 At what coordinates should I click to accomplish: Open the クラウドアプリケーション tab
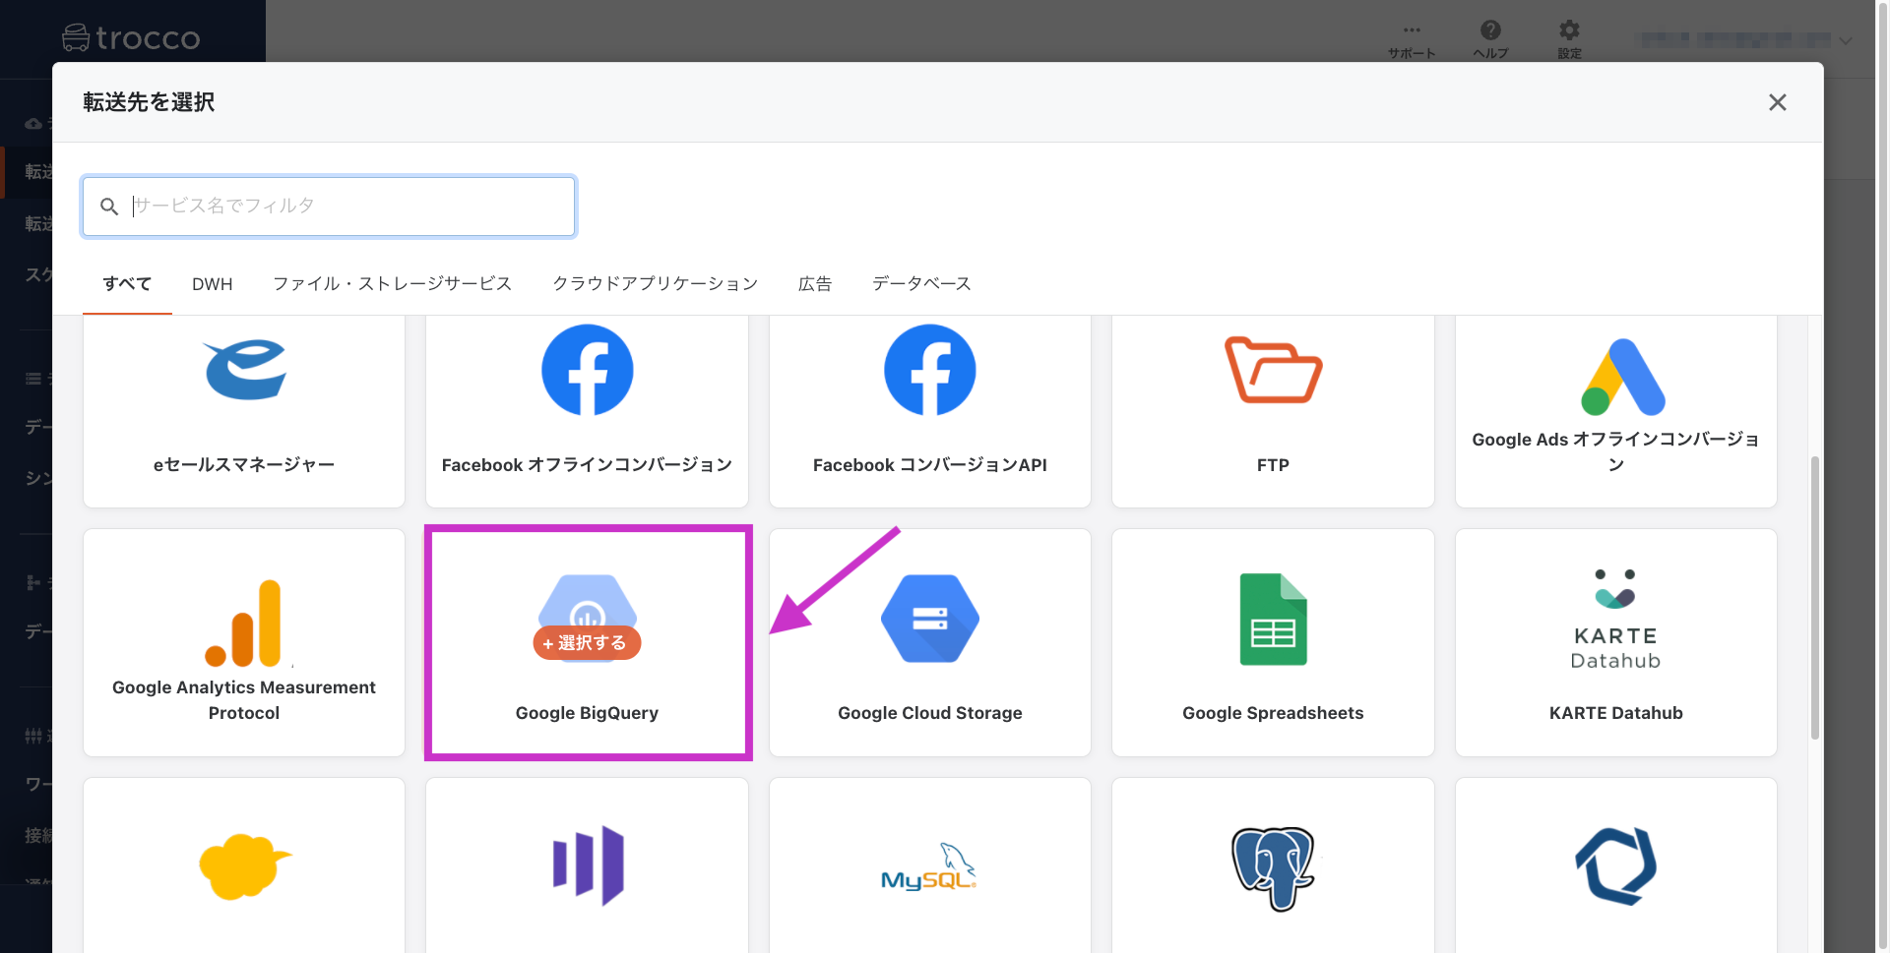[656, 284]
